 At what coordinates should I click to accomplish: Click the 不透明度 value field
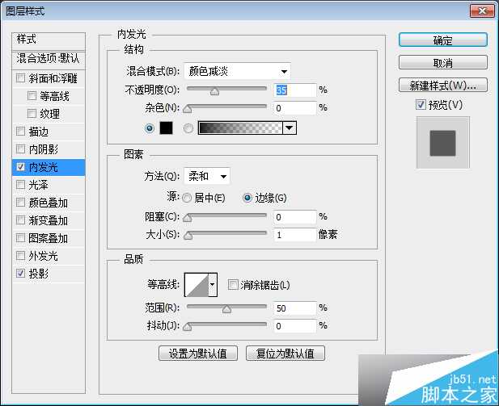294,90
